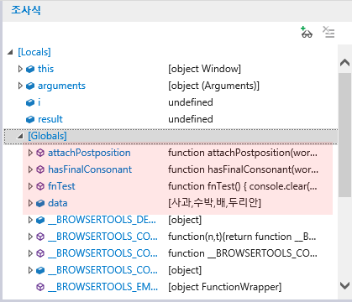The height and width of the screenshot is (302, 352).
Task: Select the attachPostposition name
Action: click(89, 153)
